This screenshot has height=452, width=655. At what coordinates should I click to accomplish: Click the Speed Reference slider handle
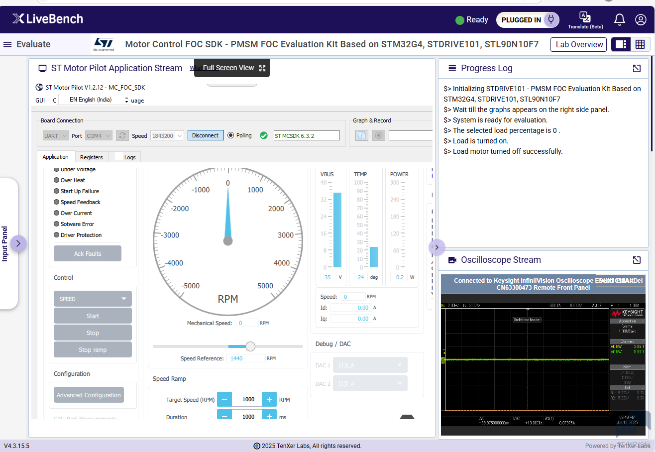pyautogui.click(x=250, y=346)
